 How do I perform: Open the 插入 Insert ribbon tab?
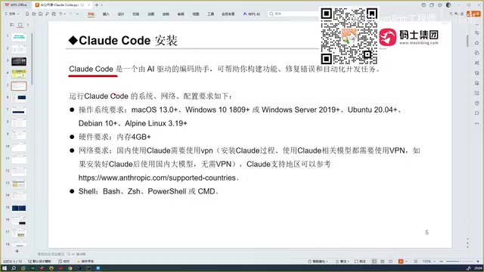pyautogui.click(x=106, y=14)
